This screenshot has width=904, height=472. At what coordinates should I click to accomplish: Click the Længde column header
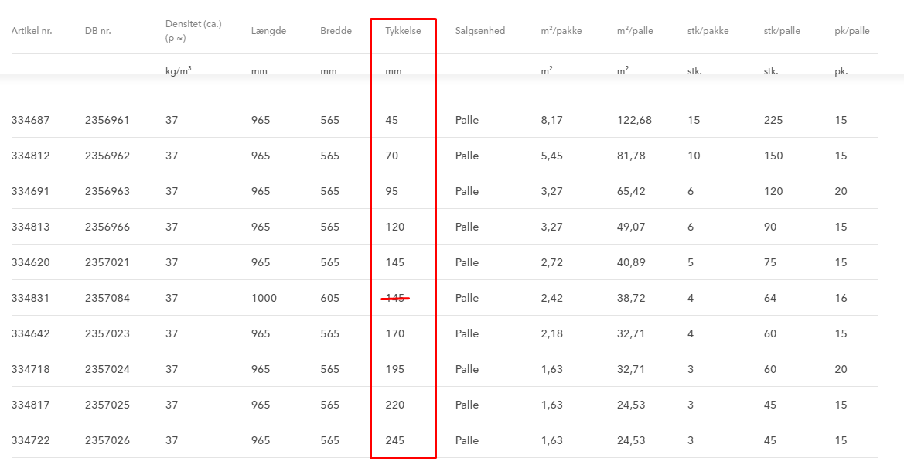click(268, 31)
